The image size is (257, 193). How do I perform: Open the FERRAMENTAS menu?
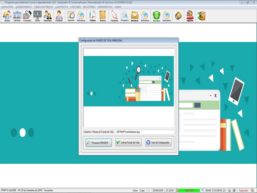105,7
